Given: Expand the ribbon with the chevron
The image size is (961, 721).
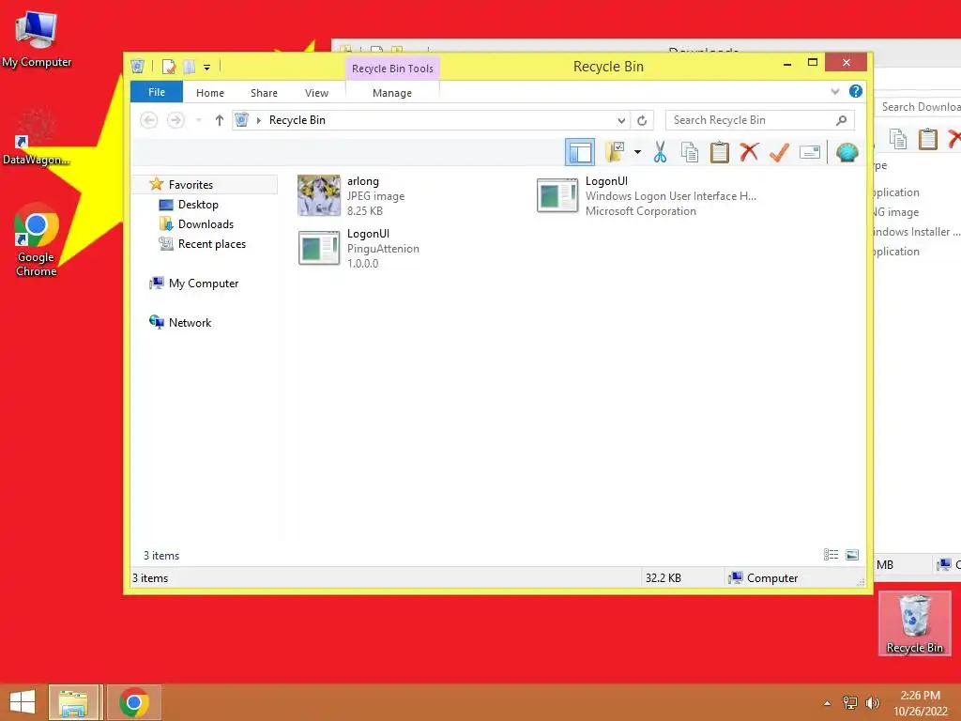Looking at the screenshot, I should (834, 91).
